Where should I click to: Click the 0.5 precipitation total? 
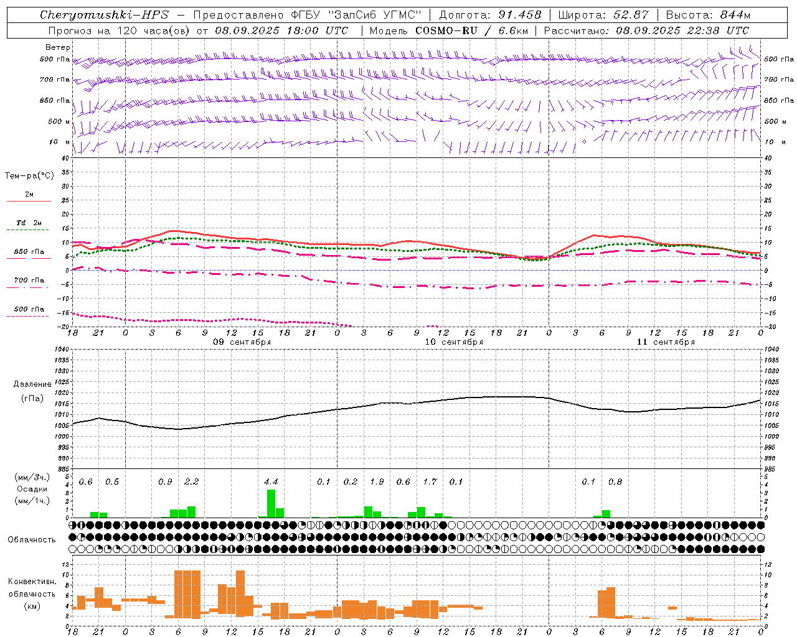[112, 481]
